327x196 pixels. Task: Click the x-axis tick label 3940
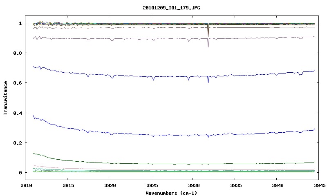[x=278, y=185]
